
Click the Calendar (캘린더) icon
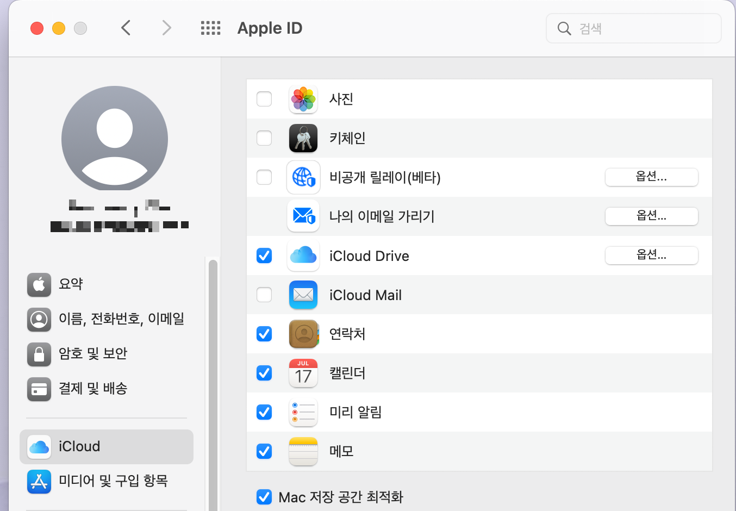(303, 373)
